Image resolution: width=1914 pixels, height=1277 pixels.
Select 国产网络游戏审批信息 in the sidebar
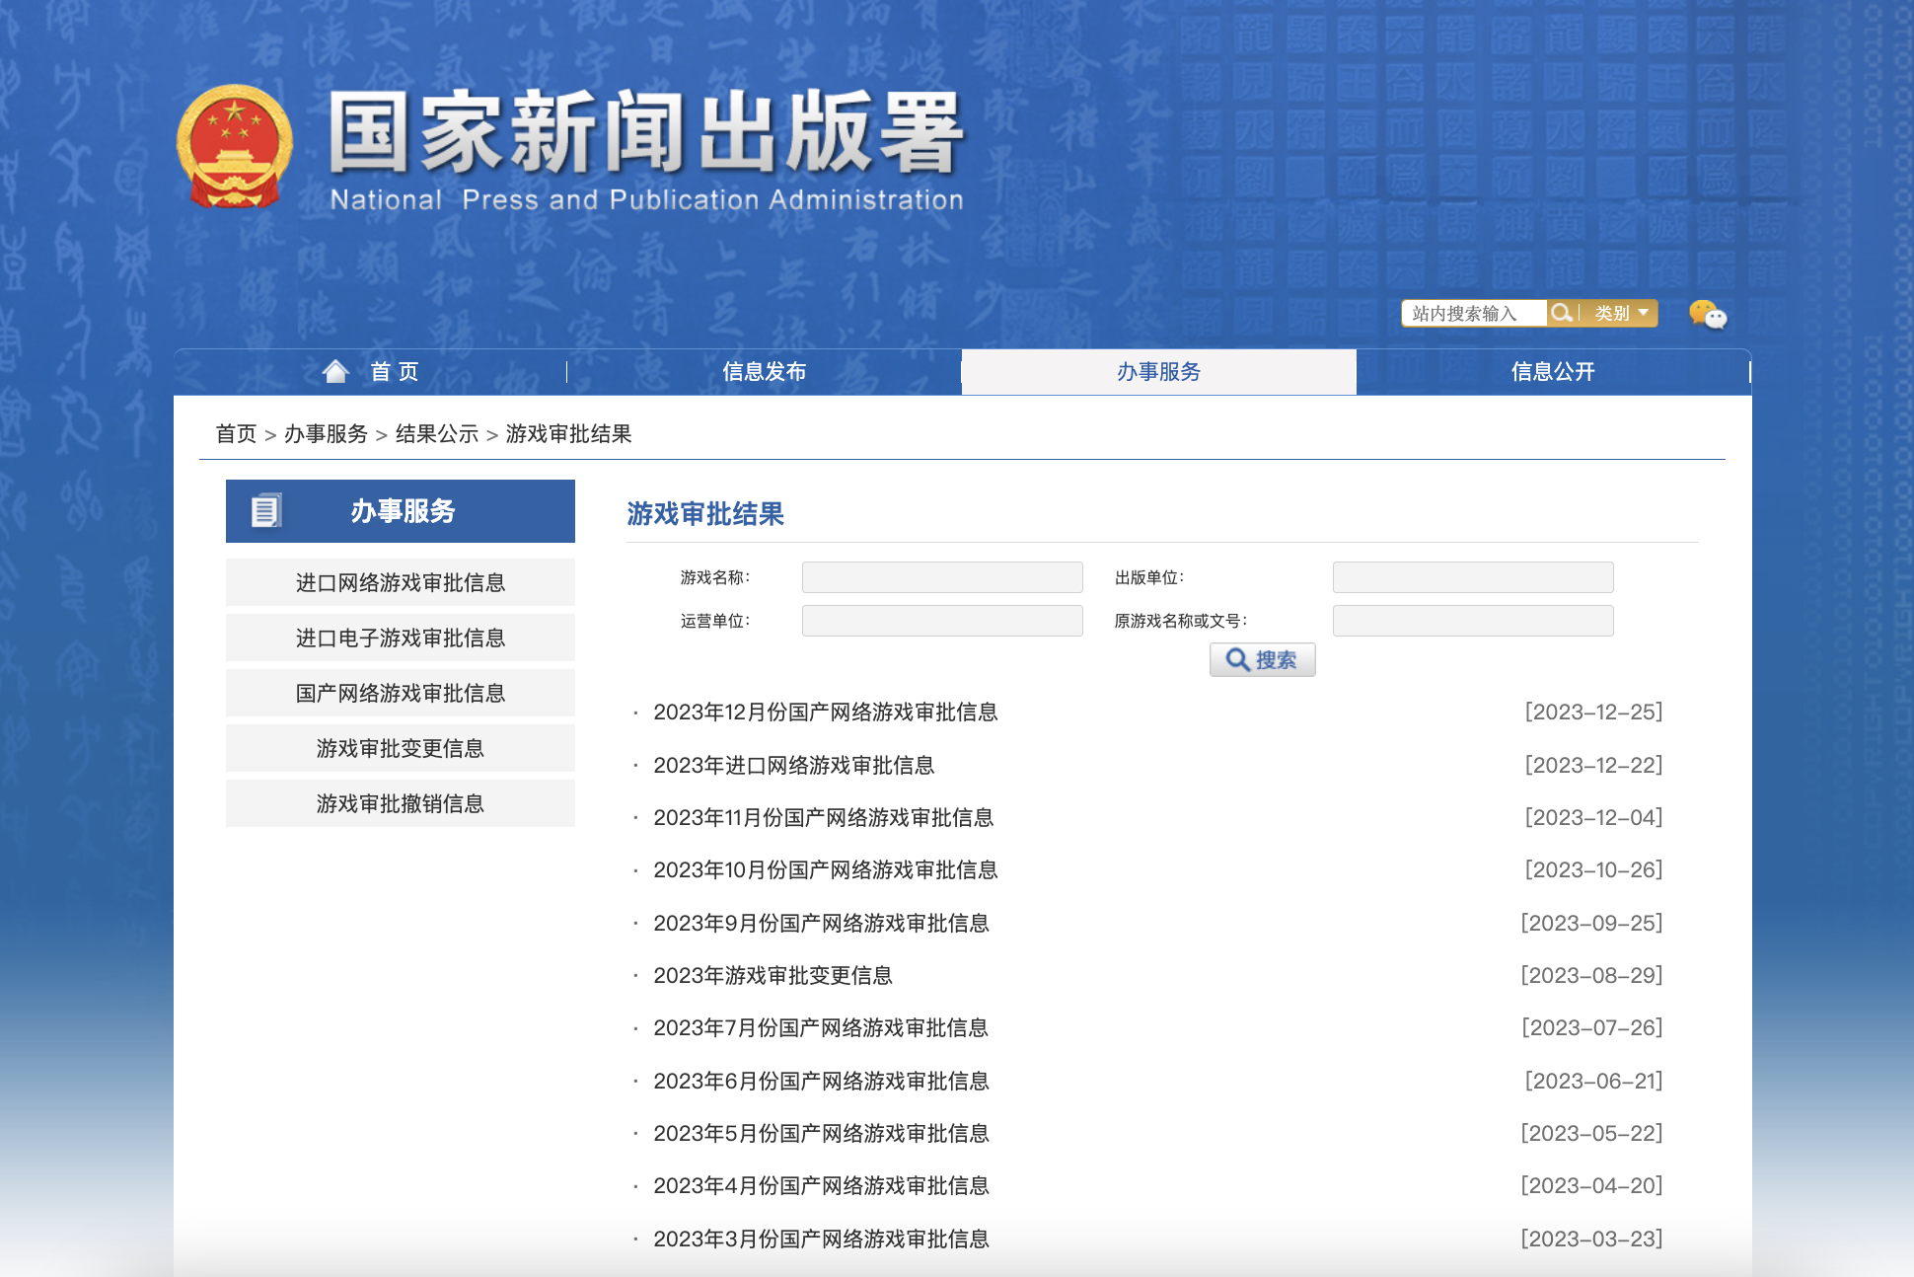pos(400,693)
